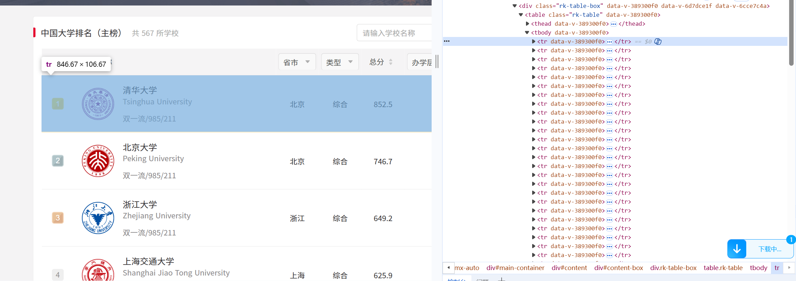796x281 pixels.
Task: Select div#content breadcrumb
Action: point(569,268)
